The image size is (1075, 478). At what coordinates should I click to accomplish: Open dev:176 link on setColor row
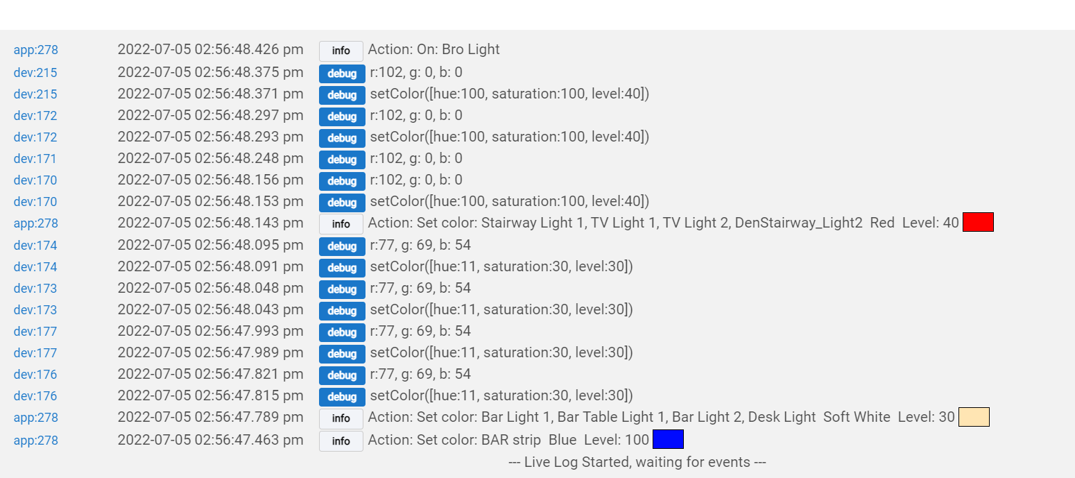(x=35, y=396)
